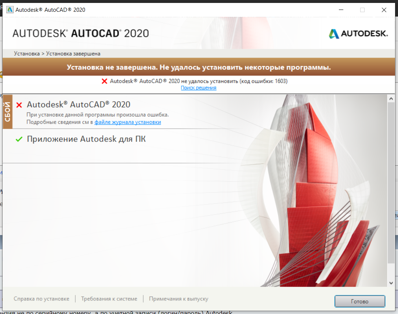398x314 pixels.
Task: Click the scrollbar down arrow
Action: pyautogui.click(x=391, y=283)
